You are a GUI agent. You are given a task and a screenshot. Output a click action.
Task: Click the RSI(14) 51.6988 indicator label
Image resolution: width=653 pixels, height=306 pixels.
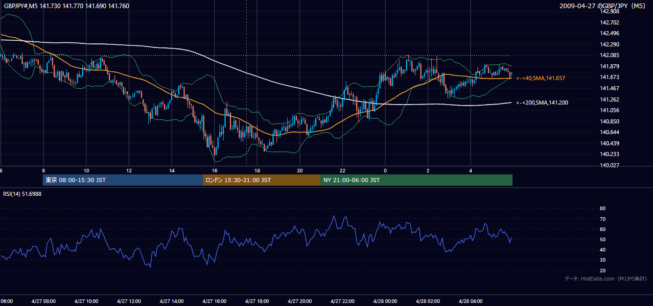point(22,194)
